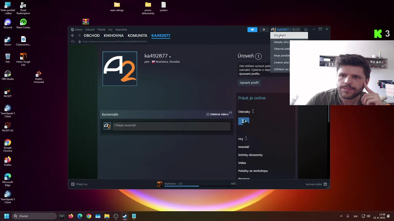Expand the ka492877 profile name dropdown

pyautogui.click(x=170, y=56)
